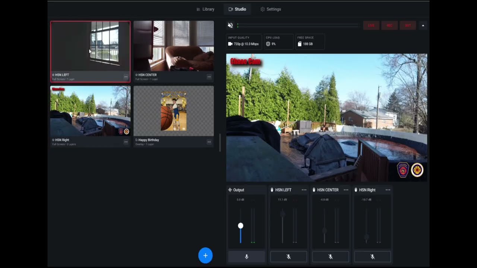Collapse the output panel with the arrow

point(423,25)
